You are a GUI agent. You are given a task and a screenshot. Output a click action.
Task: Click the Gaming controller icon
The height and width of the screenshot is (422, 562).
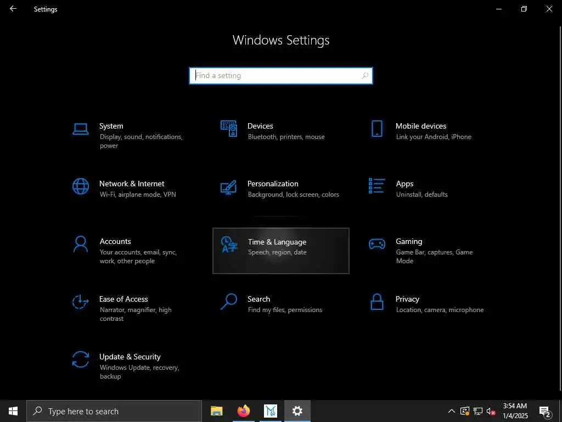376,245
